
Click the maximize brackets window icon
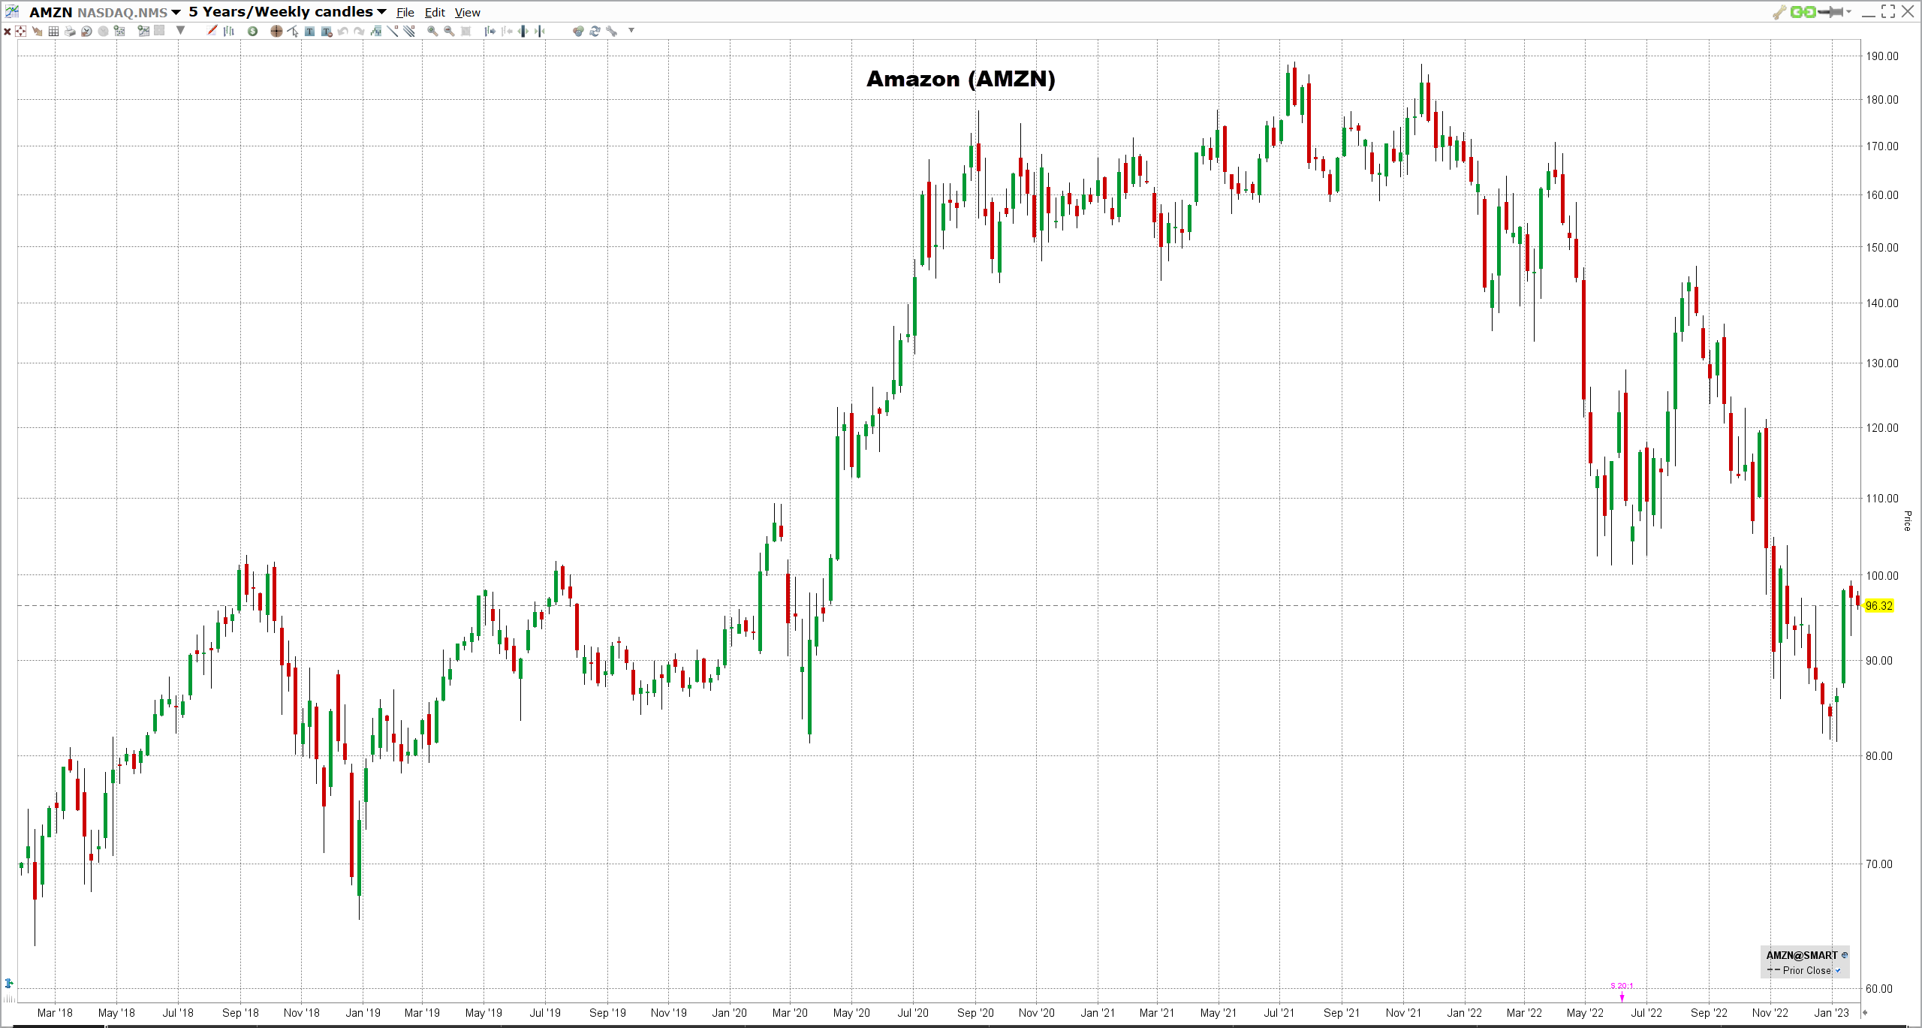[x=1888, y=11]
